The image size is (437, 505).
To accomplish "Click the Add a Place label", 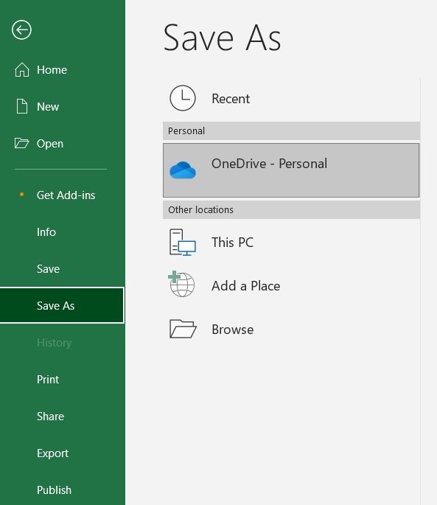I will [245, 285].
